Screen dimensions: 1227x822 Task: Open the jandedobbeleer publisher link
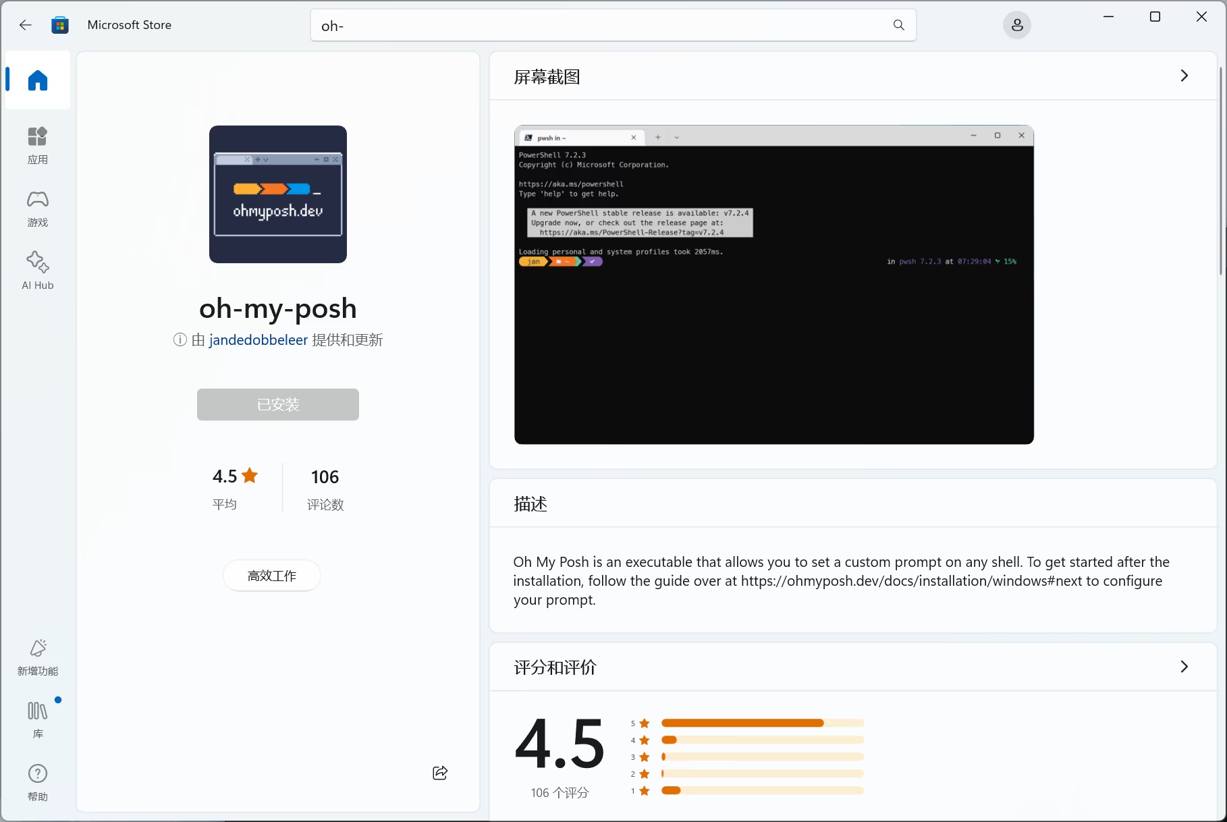[x=258, y=339]
